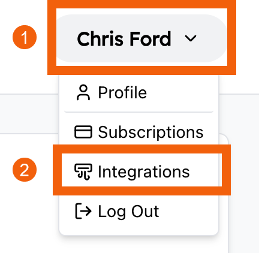The image size is (259, 253).
Task: Collapse menu using chevron beside Chris Ford
Action: 191,38
